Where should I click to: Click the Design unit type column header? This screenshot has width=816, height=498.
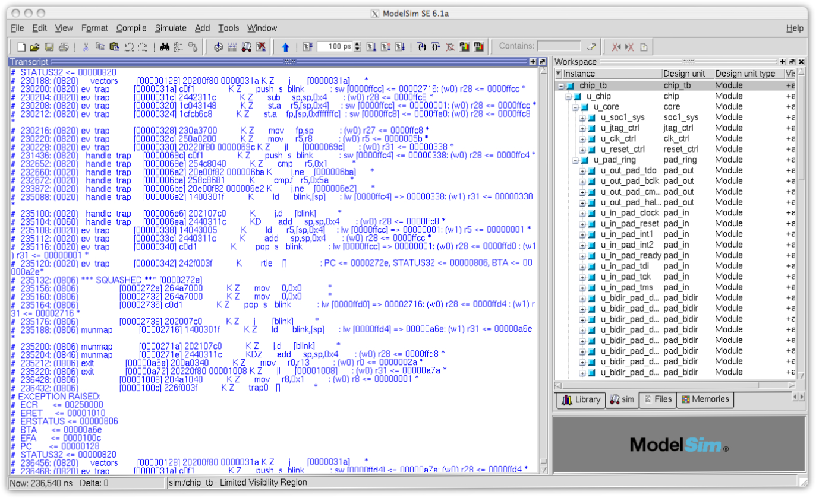748,74
